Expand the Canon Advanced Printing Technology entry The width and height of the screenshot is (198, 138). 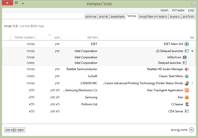tap(192, 83)
